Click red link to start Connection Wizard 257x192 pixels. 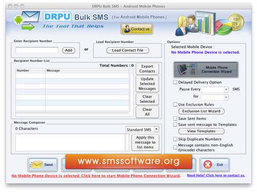pos(96,176)
